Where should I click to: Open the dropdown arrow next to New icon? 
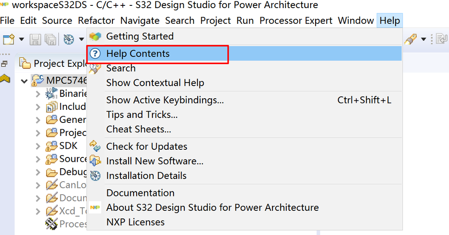click(21, 39)
